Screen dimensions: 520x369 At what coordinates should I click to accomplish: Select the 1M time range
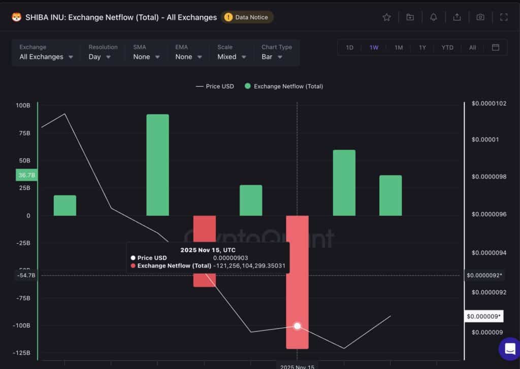399,48
